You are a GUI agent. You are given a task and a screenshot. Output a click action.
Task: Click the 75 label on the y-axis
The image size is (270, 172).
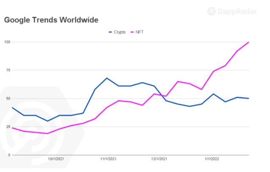[8, 70]
